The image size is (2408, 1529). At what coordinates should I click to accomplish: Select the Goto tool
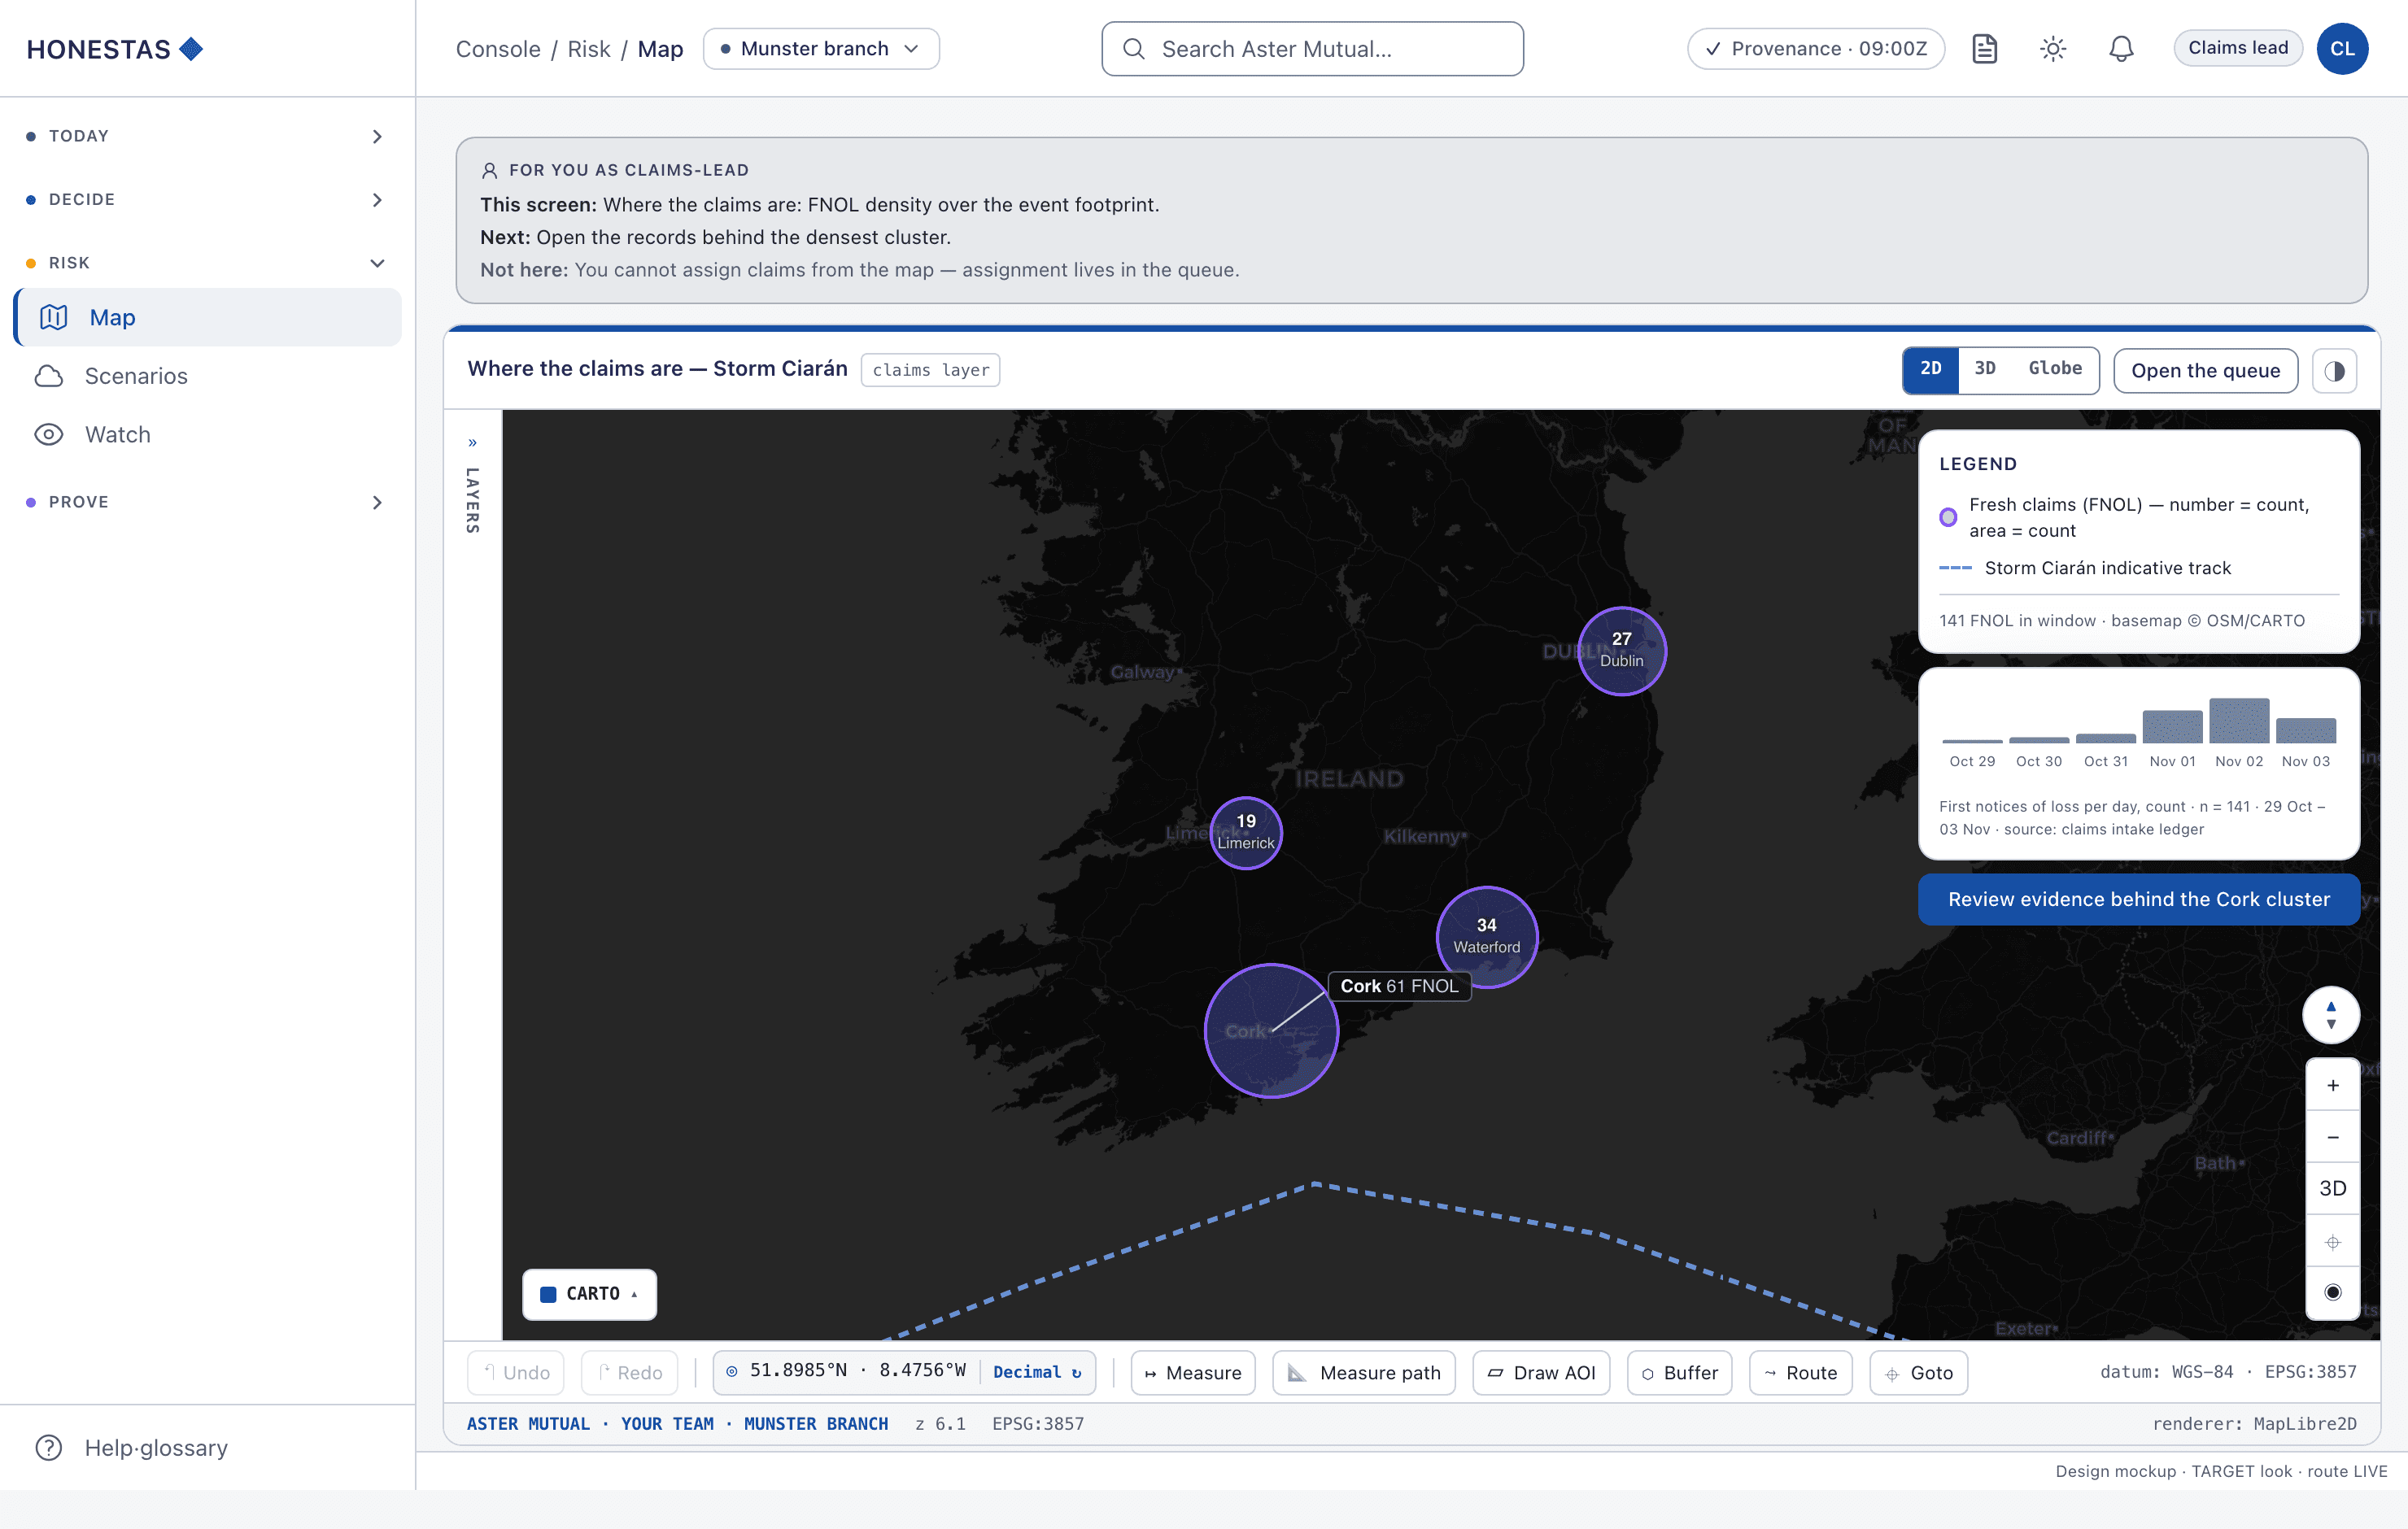point(1918,1373)
